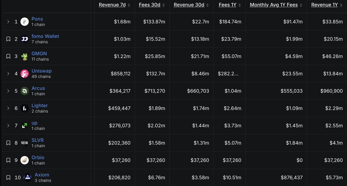Viewport: 347px width, 186px height.
Task: Expand the Lighter row chevron
Action: point(8,108)
